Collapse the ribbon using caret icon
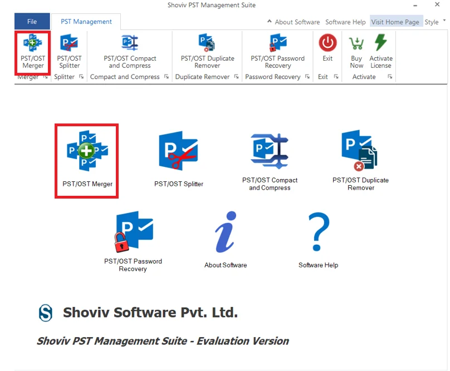The image size is (450, 371). [x=269, y=21]
